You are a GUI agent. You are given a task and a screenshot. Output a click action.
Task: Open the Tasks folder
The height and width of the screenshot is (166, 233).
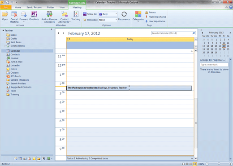(13, 91)
